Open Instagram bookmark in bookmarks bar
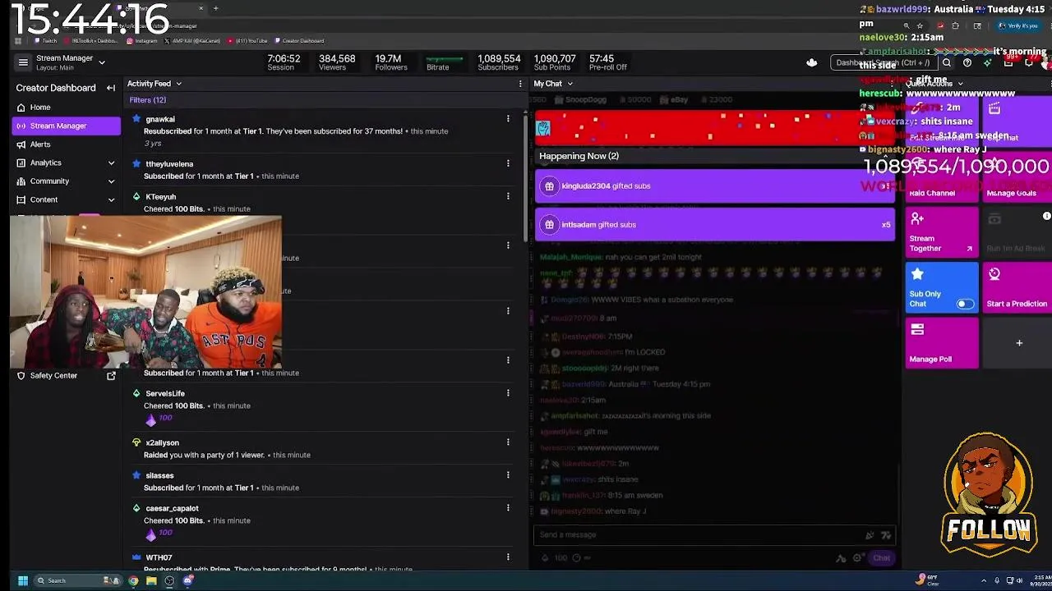 [142, 41]
